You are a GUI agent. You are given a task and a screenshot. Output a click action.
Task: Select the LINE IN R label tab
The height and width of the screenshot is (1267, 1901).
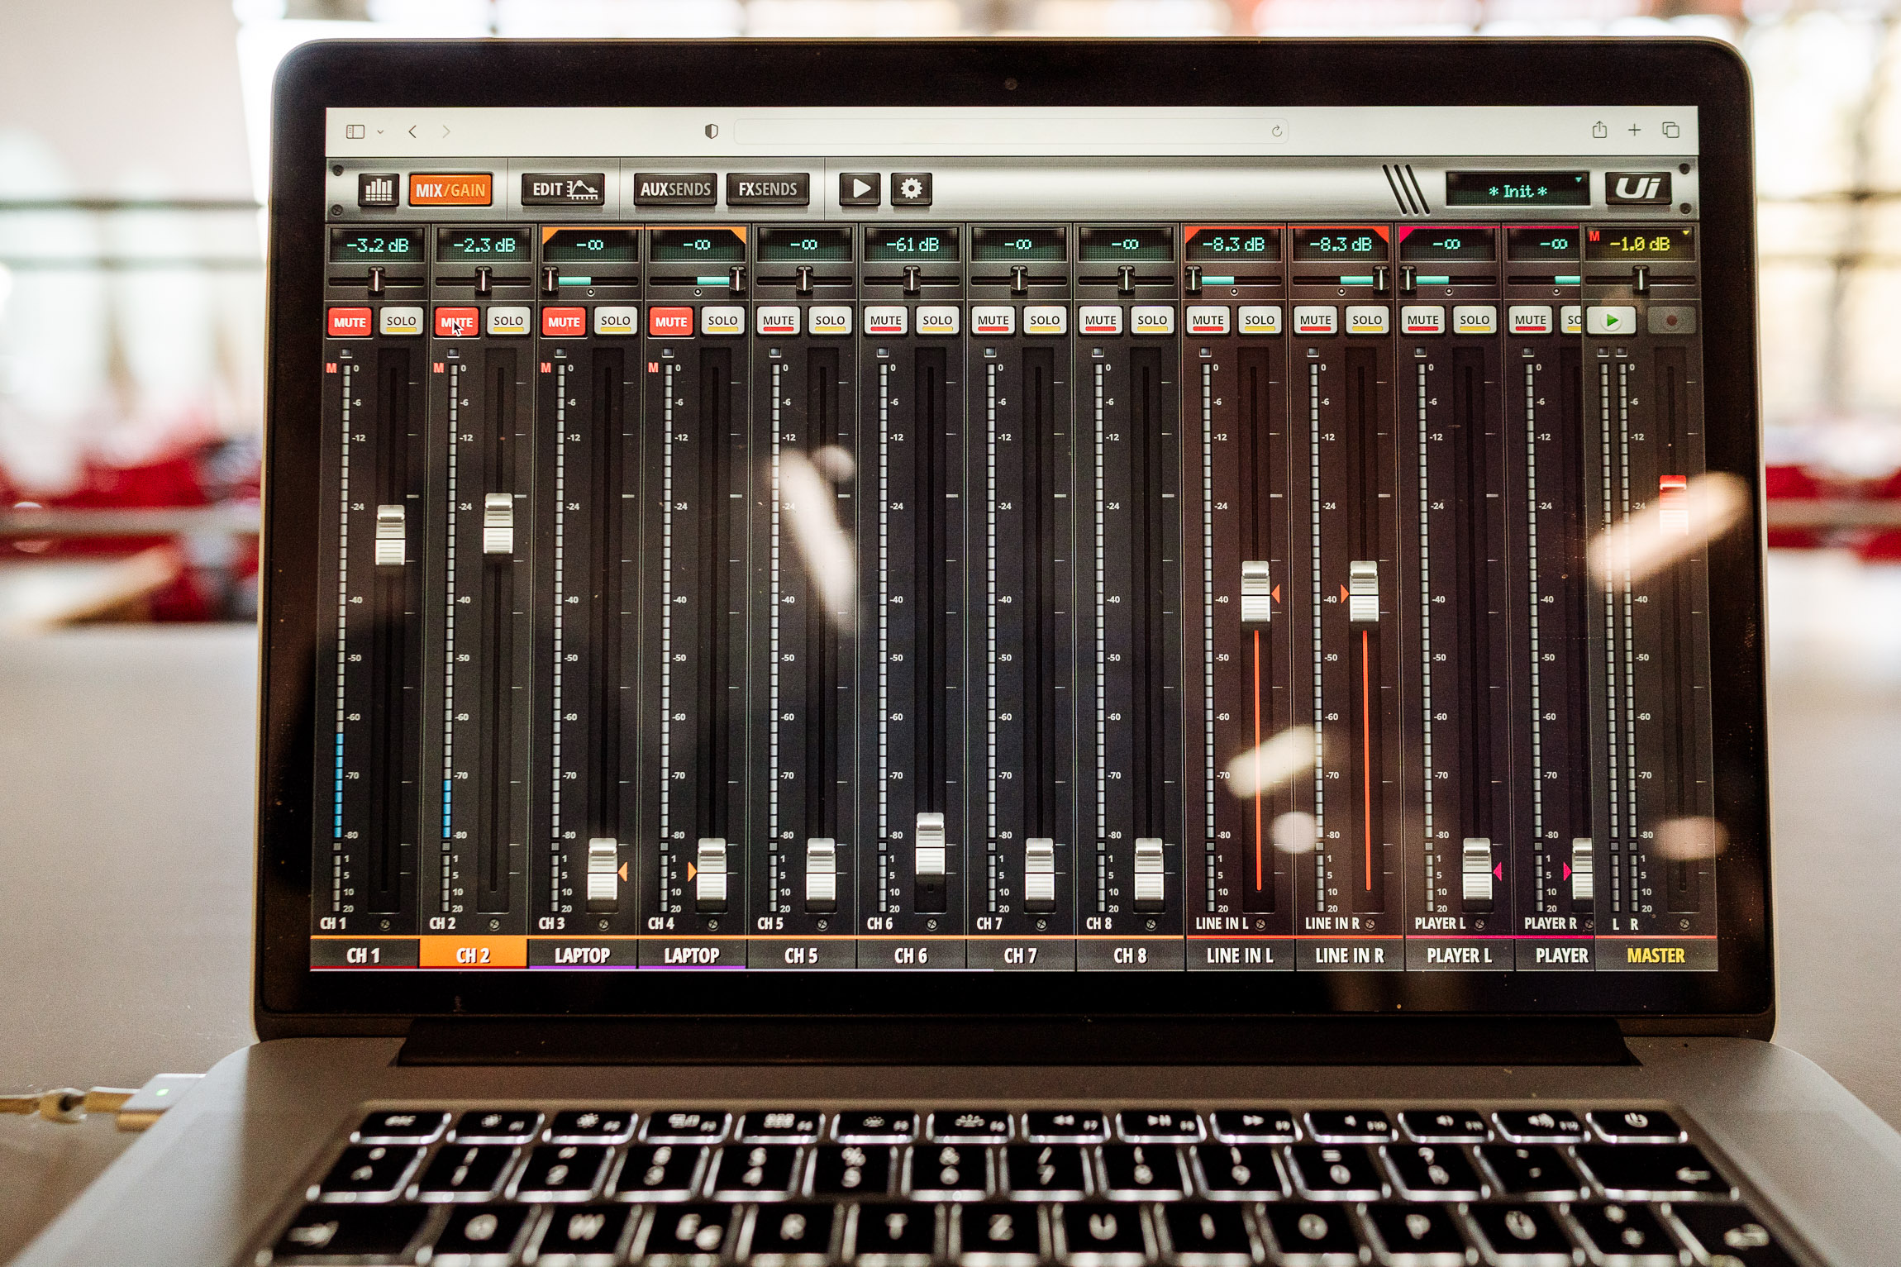coord(1350,955)
